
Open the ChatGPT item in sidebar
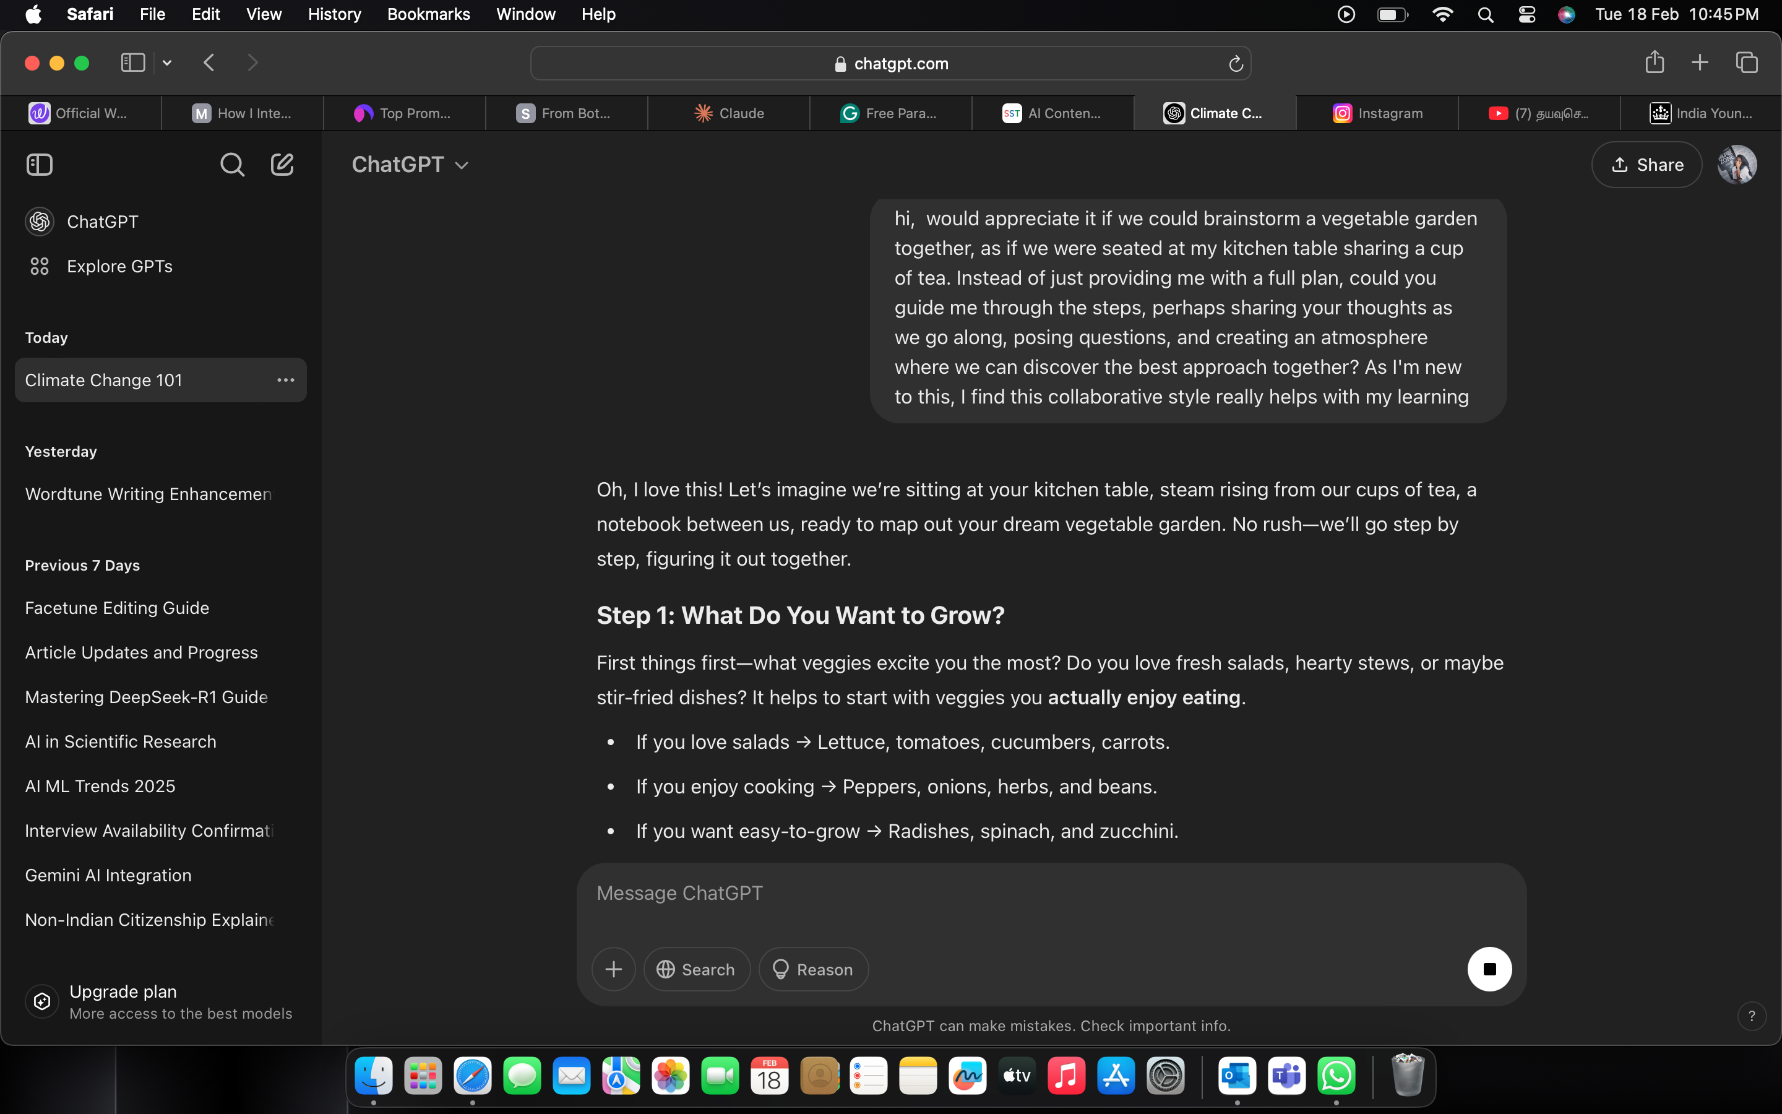pos(160,221)
